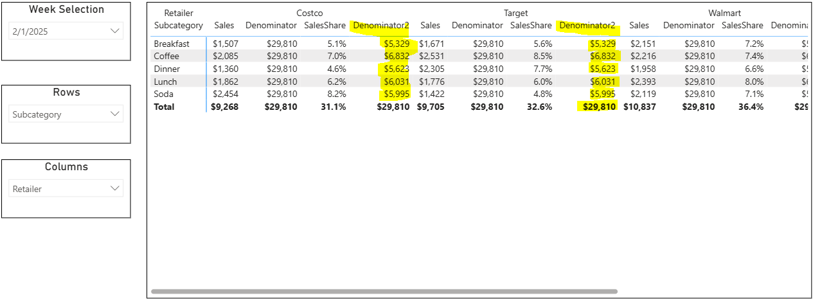
Task: Click Target Sales column header
Action: 431,26
